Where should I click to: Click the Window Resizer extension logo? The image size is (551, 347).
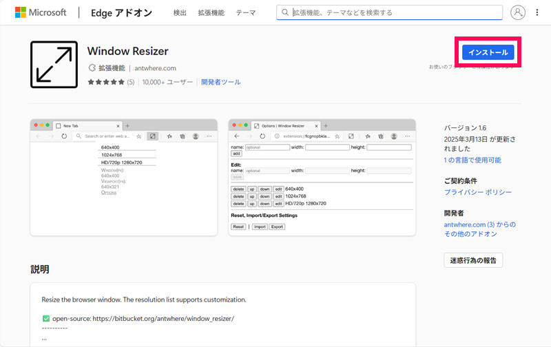pyautogui.click(x=54, y=65)
